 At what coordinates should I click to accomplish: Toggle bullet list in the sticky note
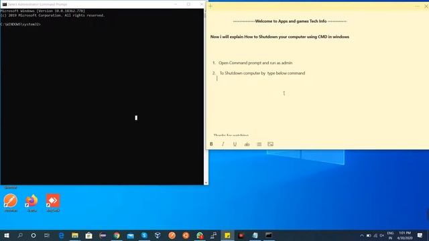point(259,144)
